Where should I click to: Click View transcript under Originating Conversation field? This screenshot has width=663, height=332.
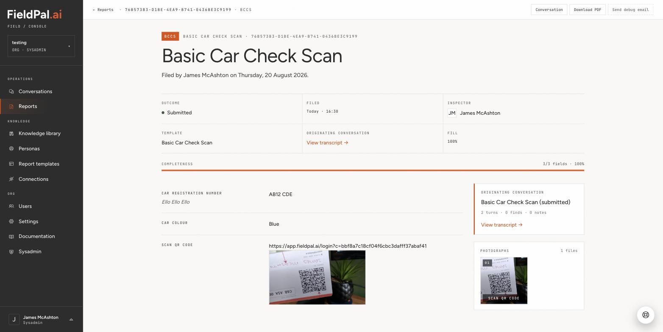[x=327, y=143]
